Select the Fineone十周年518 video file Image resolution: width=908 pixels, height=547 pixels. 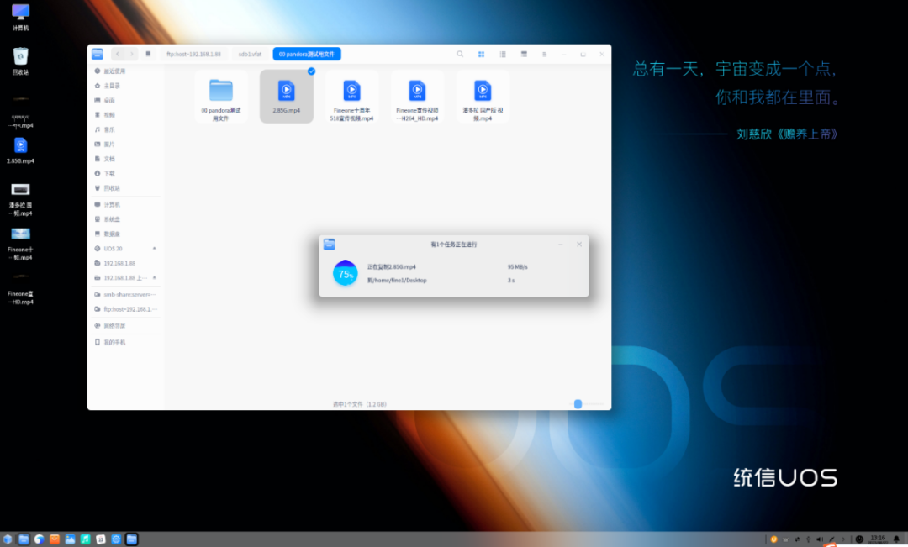351,97
